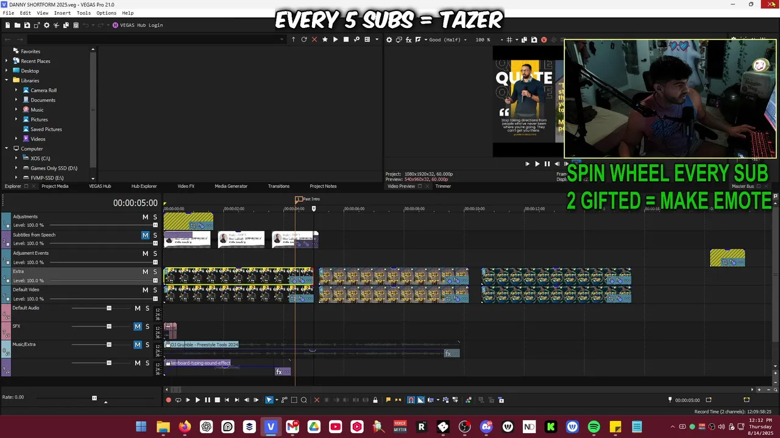
Task: Open the Options menu
Action: [x=106, y=13]
